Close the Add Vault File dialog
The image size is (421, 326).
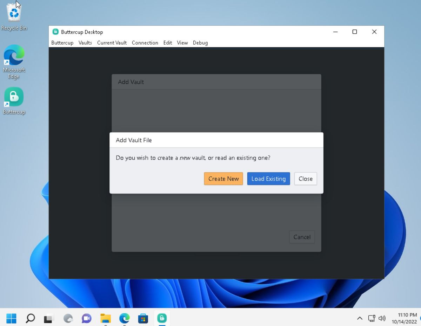pos(306,178)
